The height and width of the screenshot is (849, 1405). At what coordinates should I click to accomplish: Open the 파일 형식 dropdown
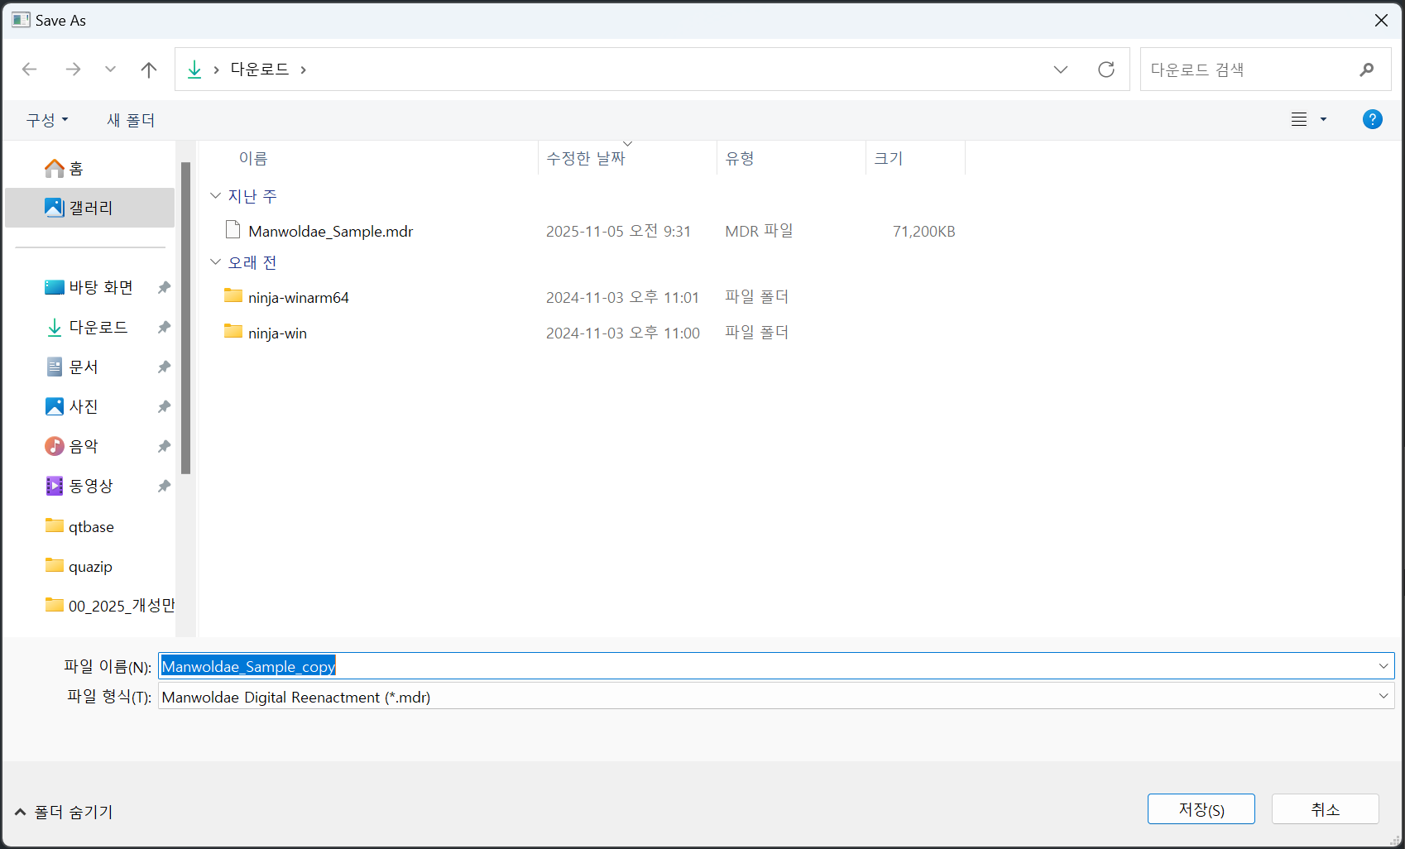(x=1383, y=697)
